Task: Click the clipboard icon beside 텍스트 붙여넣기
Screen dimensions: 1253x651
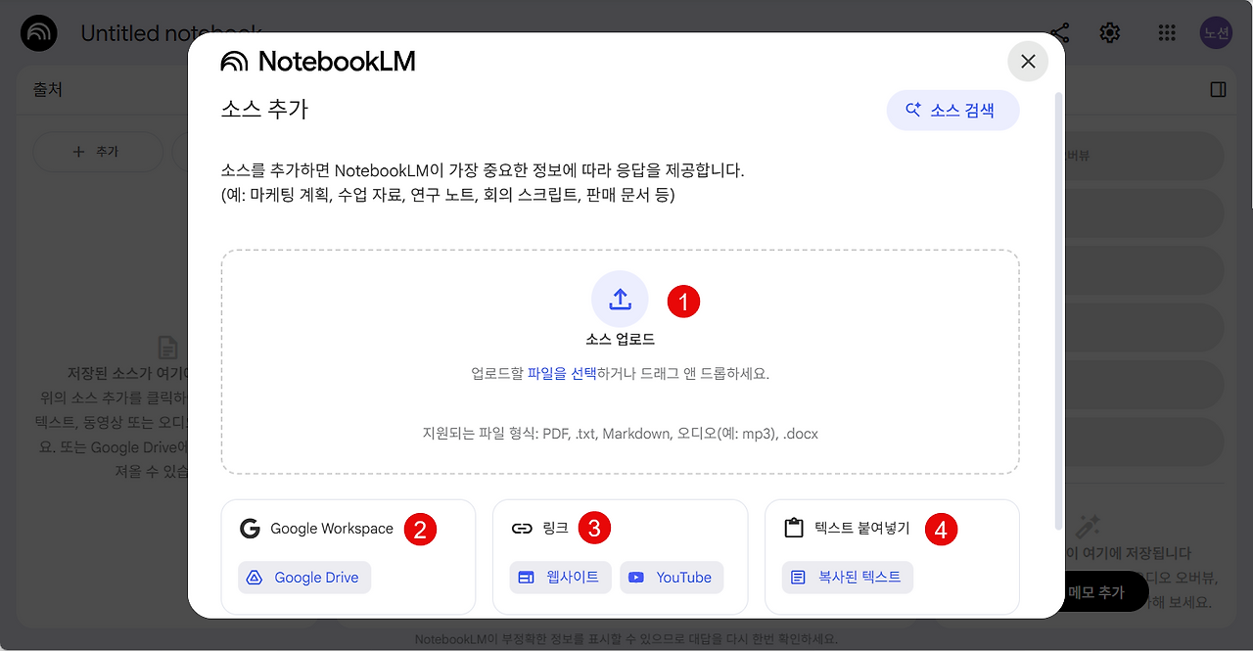Action: [794, 529]
